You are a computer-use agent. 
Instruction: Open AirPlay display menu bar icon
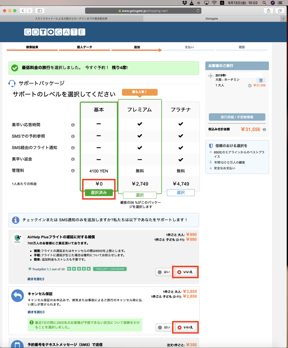point(207,3)
